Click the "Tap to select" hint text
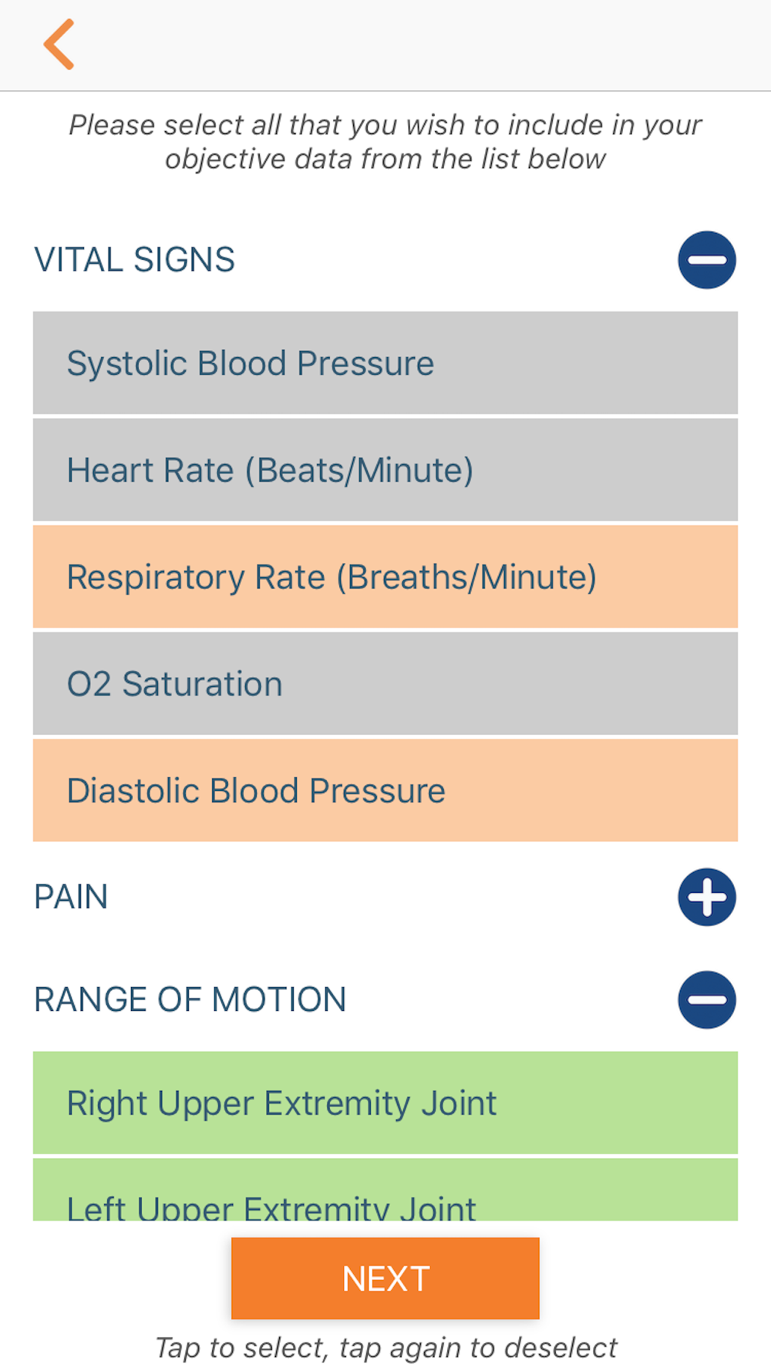This screenshot has width=771, height=1371. coord(385,1348)
